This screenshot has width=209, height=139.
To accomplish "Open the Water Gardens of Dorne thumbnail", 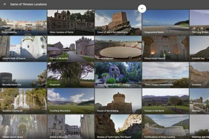I will [71, 23].
